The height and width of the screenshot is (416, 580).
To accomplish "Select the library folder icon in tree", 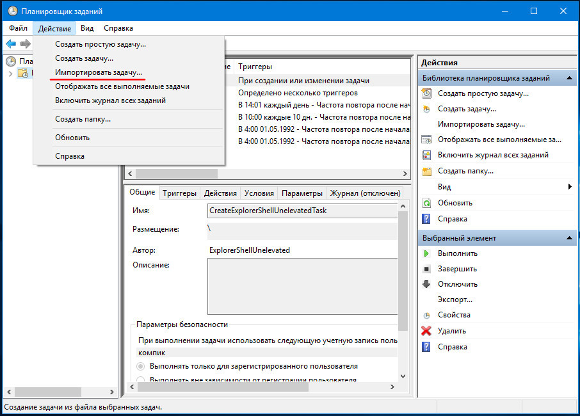I will point(23,73).
